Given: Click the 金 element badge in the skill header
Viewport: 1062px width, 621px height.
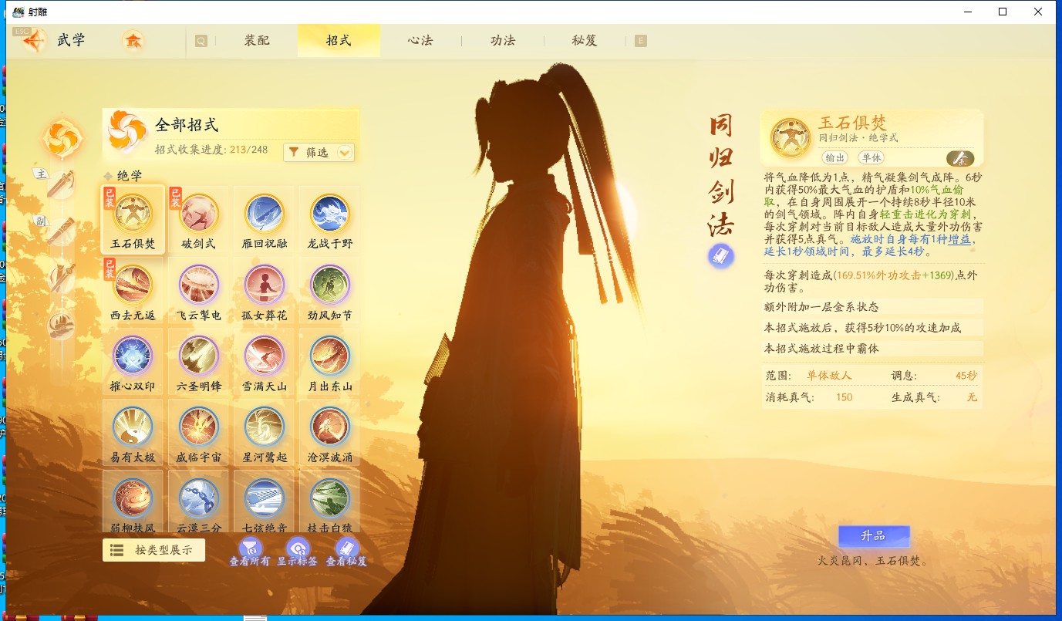Looking at the screenshot, I should [960, 158].
